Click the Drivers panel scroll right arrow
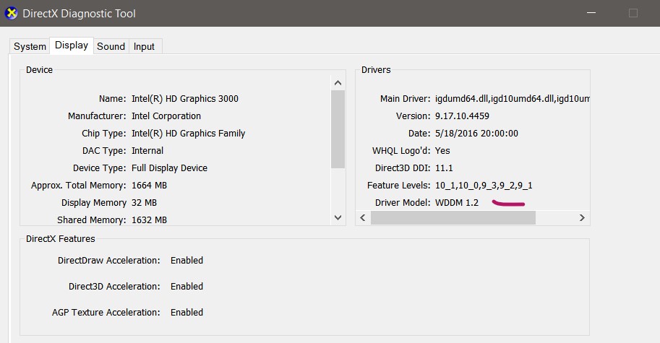This screenshot has height=343, width=660. click(x=582, y=218)
